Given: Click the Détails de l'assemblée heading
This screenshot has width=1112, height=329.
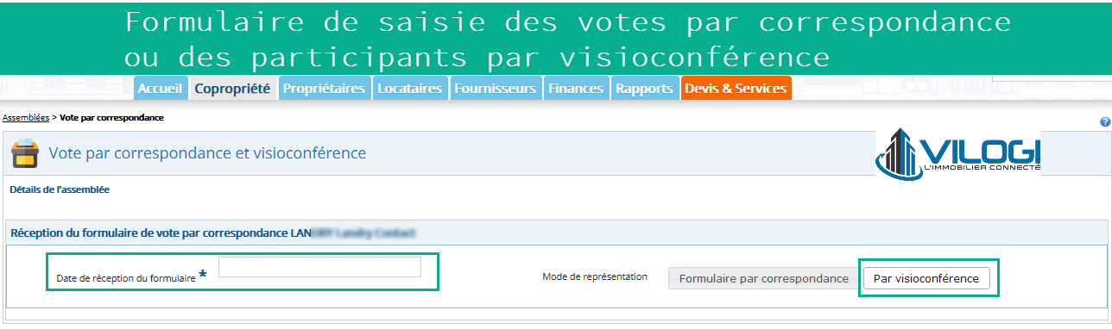Looking at the screenshot, I should tap(60, 189).
